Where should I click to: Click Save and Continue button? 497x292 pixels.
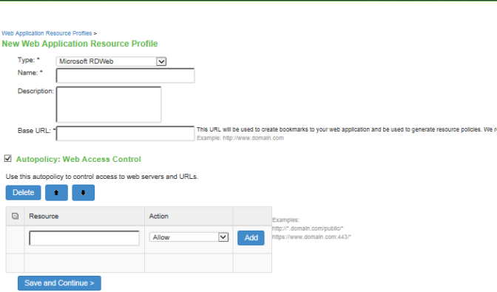(59, 283)
